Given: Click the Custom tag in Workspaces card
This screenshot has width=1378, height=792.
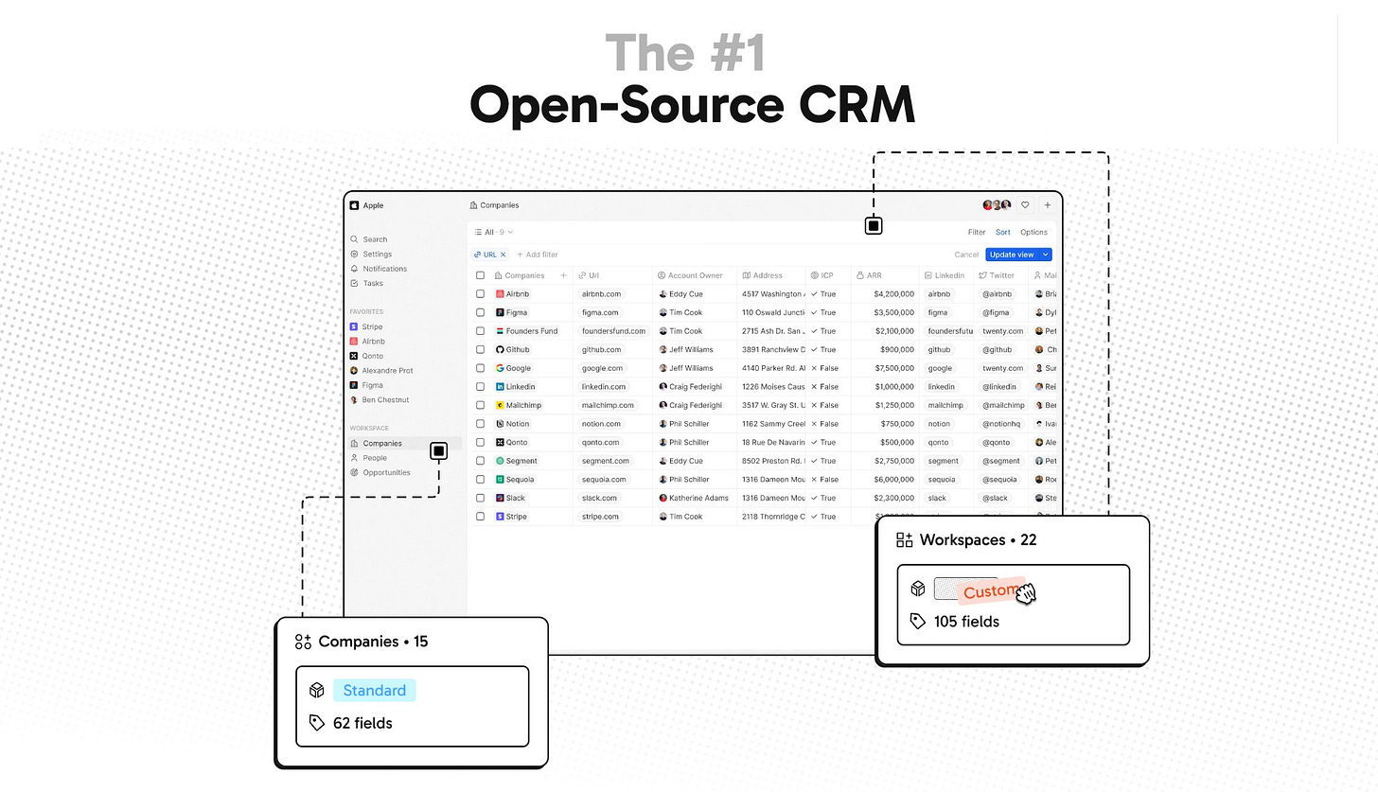Looking at the screenshot, I should click(990, 592).
